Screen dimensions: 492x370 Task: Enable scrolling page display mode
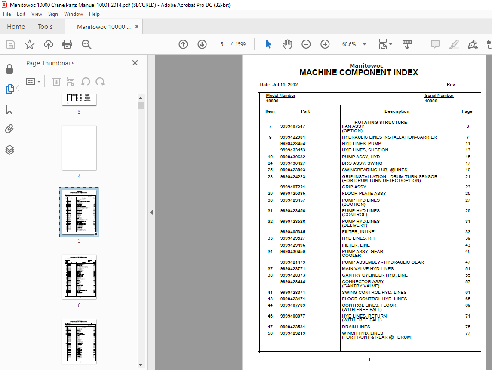(407, 44)
